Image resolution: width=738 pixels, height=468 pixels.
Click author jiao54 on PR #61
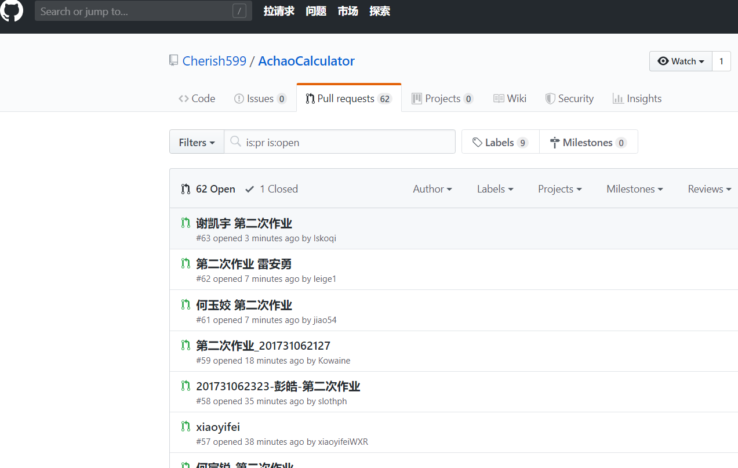[x=325, y=320]
